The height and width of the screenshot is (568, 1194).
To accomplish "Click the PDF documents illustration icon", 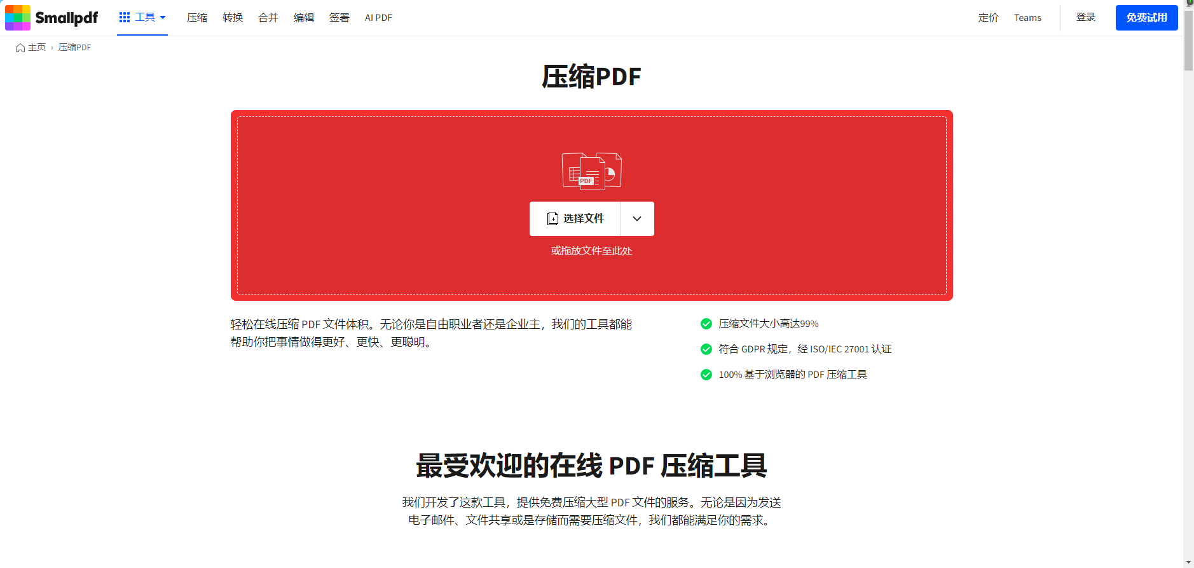I will tap(591, 171).
